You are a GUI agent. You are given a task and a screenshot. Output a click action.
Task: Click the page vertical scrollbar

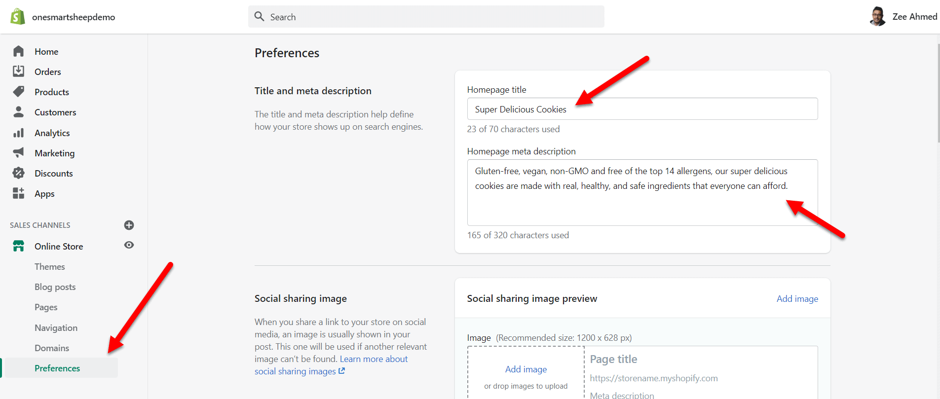pos(939,94)
